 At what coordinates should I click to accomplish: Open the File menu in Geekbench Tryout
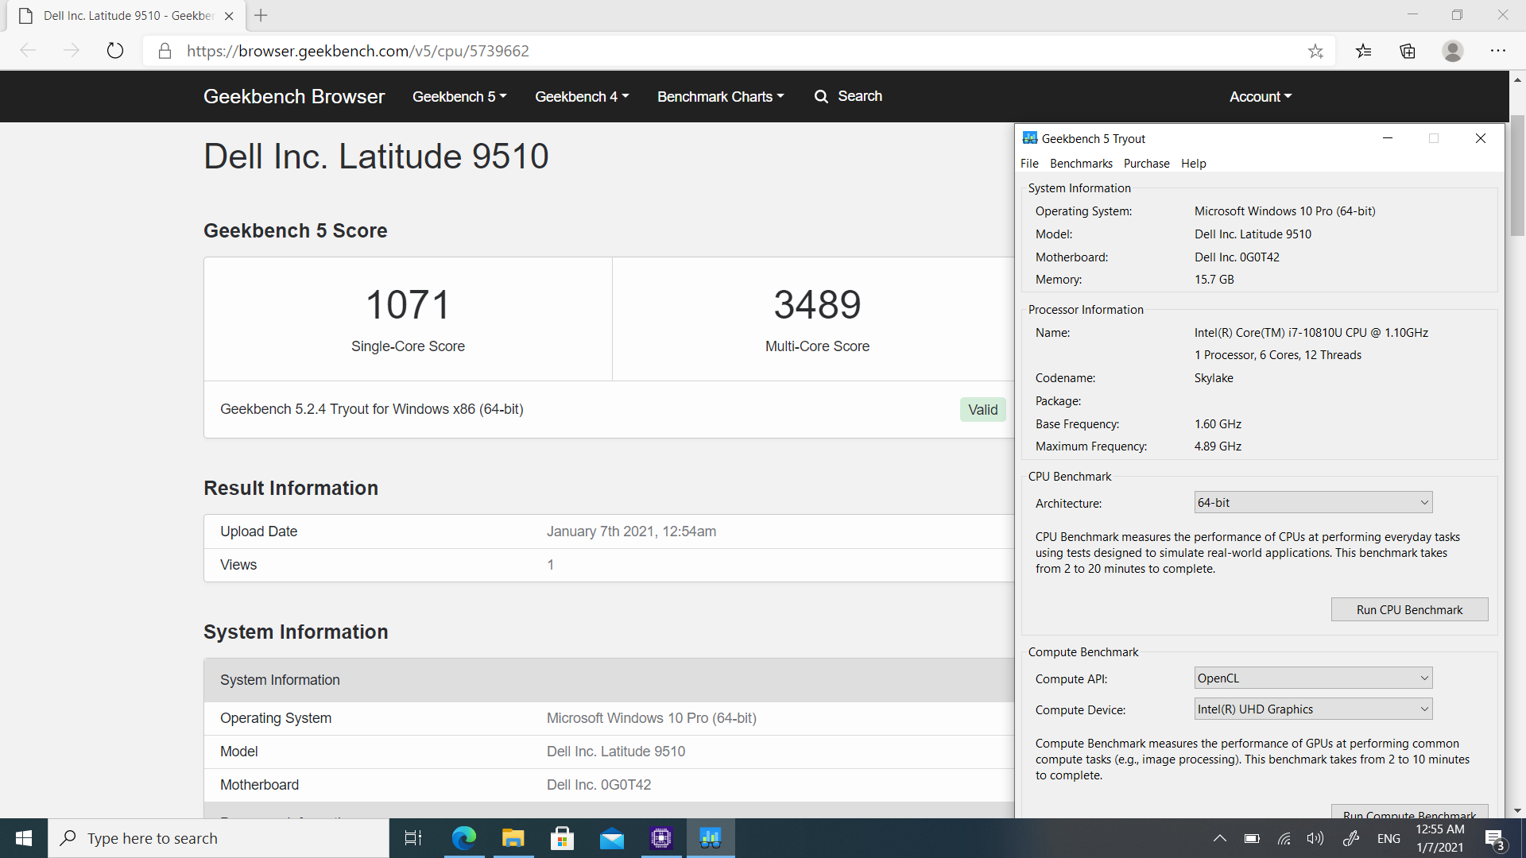[x=1029, y=163]
